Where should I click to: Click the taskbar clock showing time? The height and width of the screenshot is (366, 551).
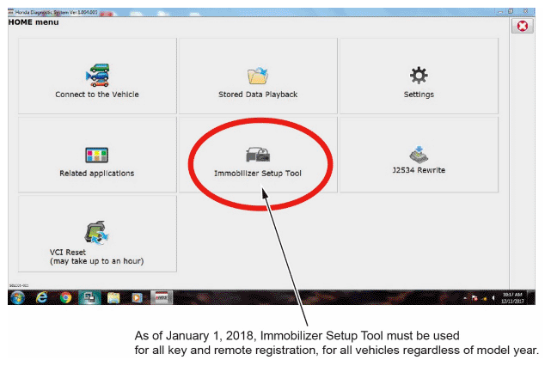[x=512, y=298]
